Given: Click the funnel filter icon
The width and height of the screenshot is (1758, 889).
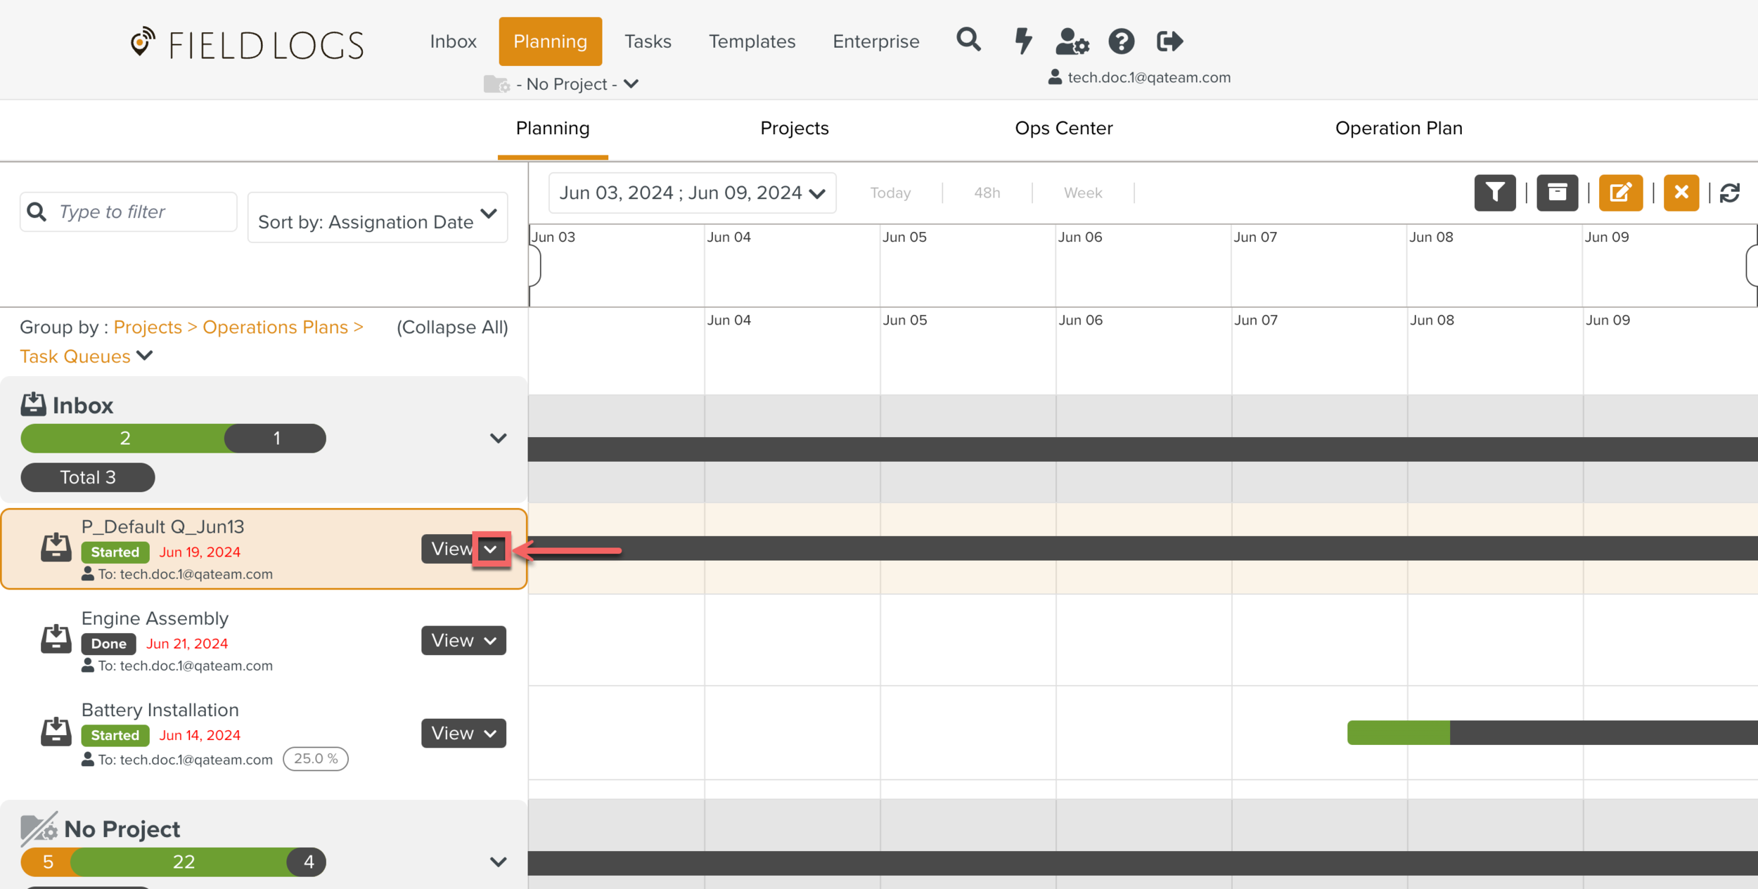Looking at the screenshot, I should pyautogui.click(x=1494, y=193).
